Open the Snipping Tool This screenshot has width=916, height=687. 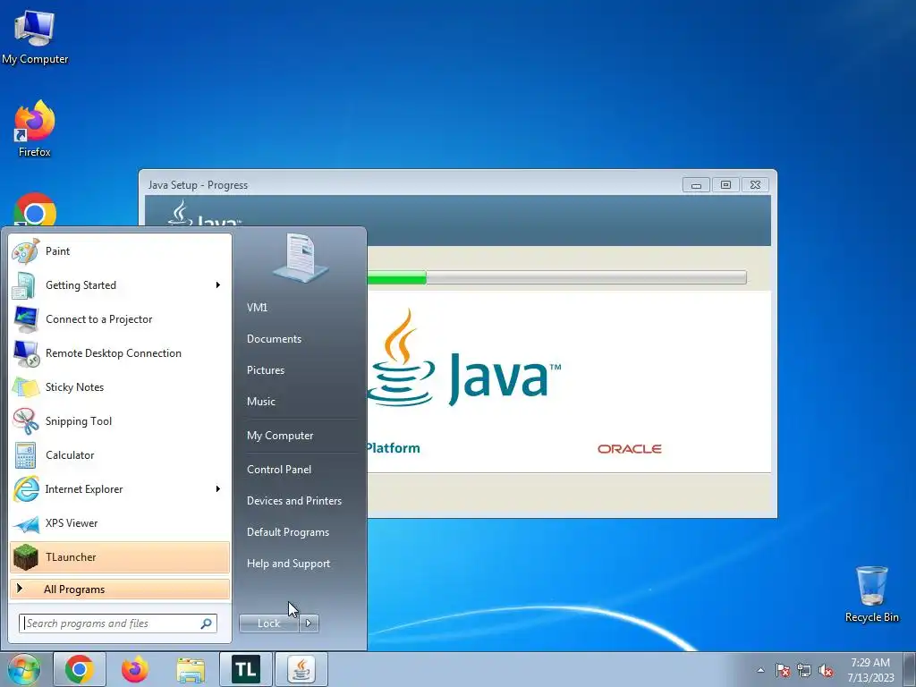click(120, 421)
